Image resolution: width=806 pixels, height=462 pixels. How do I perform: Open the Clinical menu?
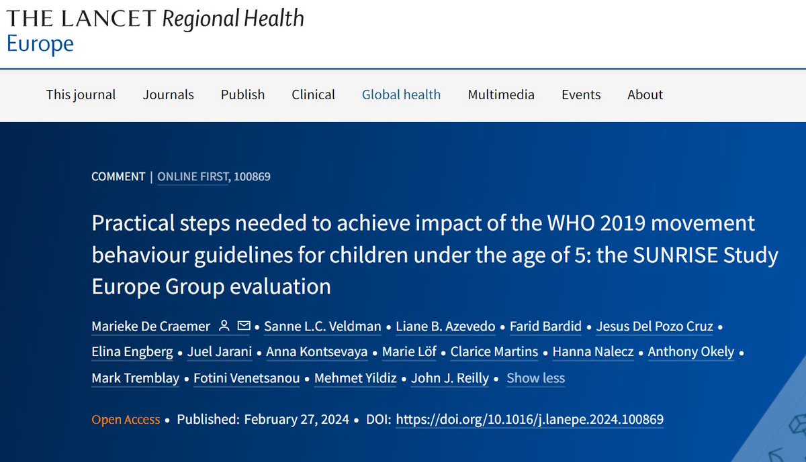(313, 95)
